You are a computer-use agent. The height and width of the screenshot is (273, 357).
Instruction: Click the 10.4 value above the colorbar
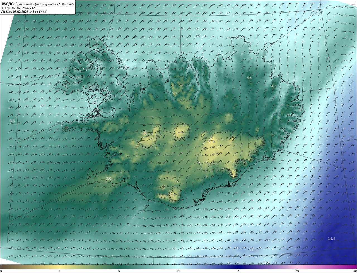coord(266,262)
